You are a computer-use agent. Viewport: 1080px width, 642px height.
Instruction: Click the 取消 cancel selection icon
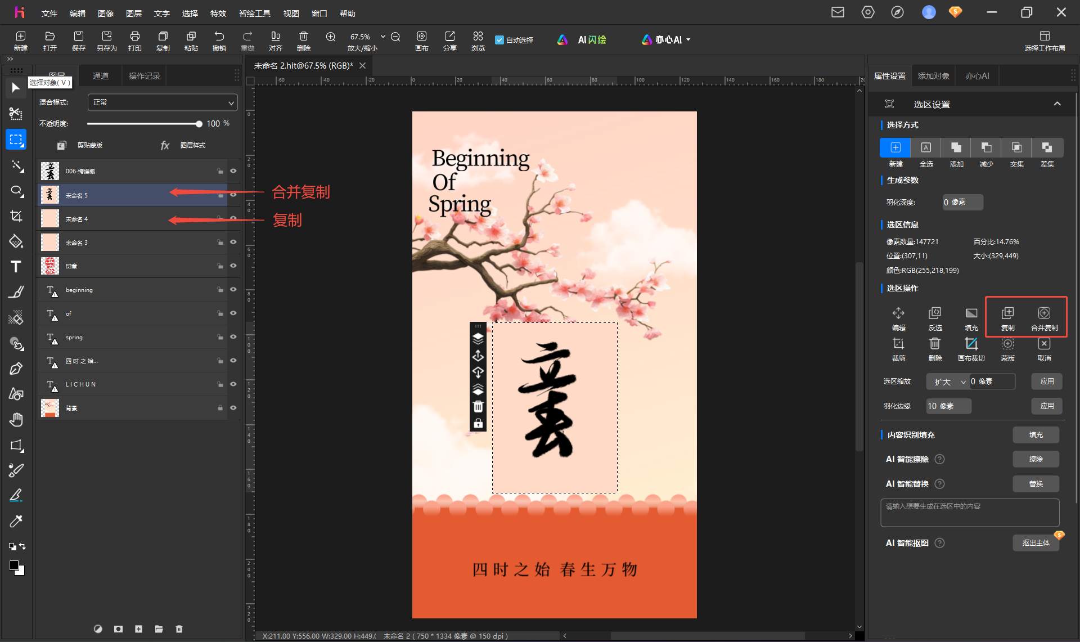pyautogui.click(x=1044, y=344)
